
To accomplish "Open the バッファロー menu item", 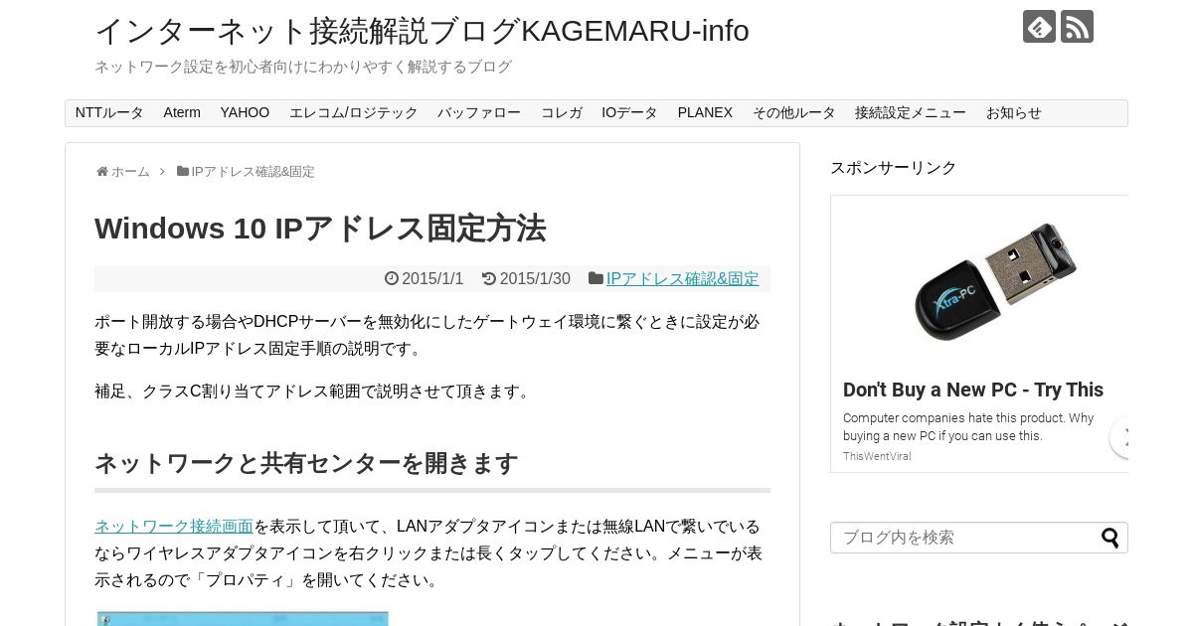I will click(x=479, y=113).
